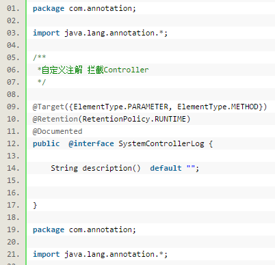Click line number 06 in the gutter
The image size is (275, 265).
13,70
